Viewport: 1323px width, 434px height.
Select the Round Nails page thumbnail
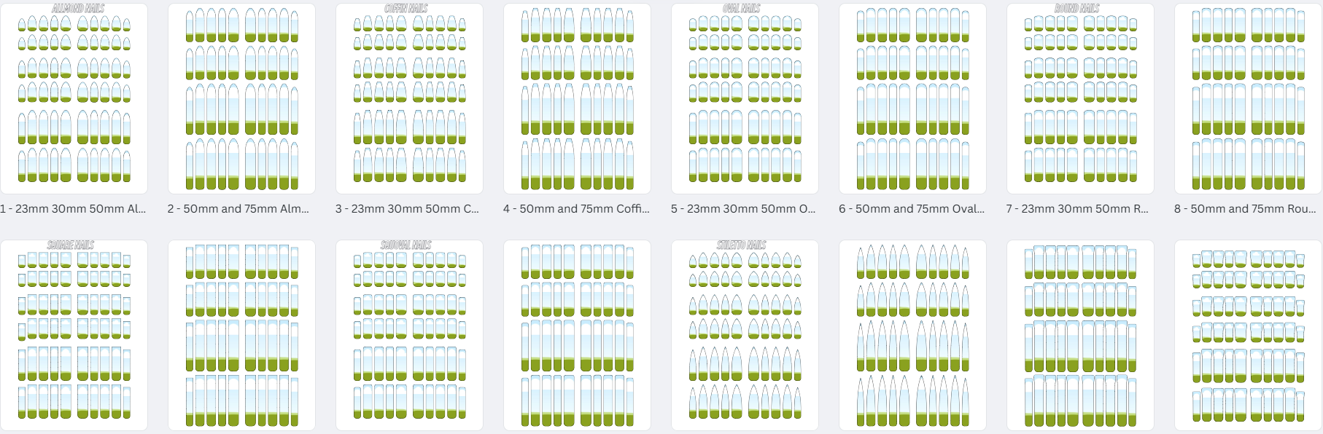(x=1080, y=98)
